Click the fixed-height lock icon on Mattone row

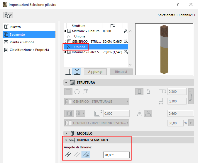[x=126, y=31]
